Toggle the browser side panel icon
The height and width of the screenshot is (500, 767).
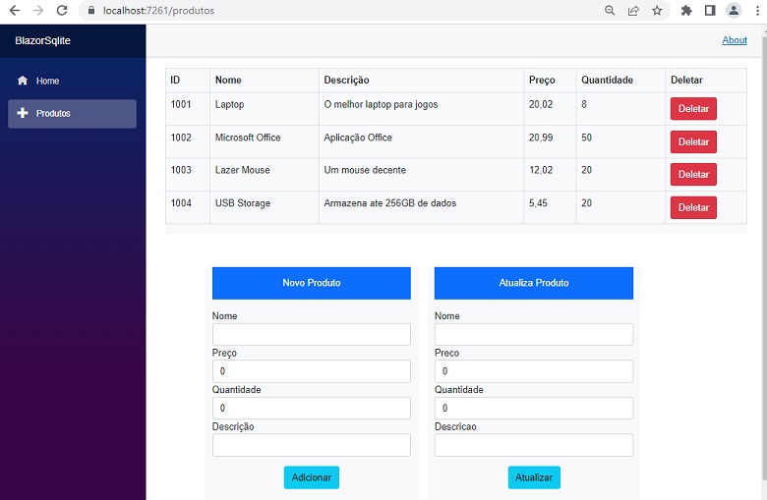tap(710, 10)
